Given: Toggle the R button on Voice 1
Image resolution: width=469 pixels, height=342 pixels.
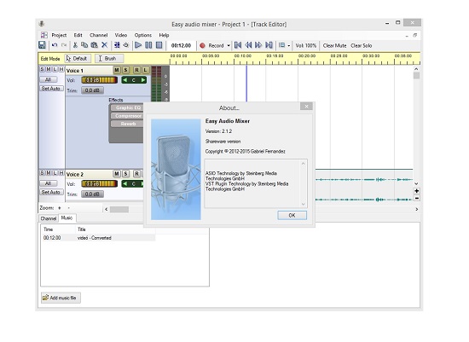Looking at the screenshot, I should coord(136,70).
